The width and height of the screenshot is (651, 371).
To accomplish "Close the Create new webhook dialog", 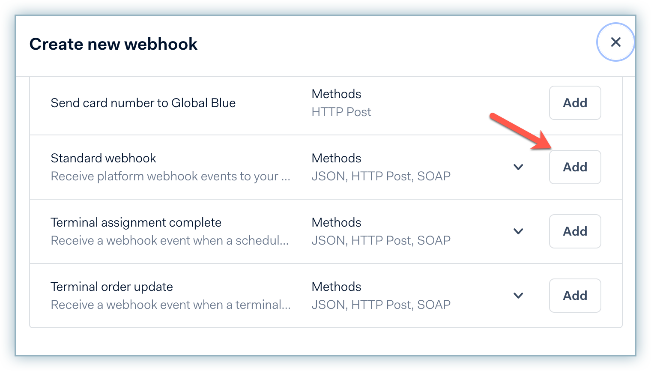I will 615,42.
